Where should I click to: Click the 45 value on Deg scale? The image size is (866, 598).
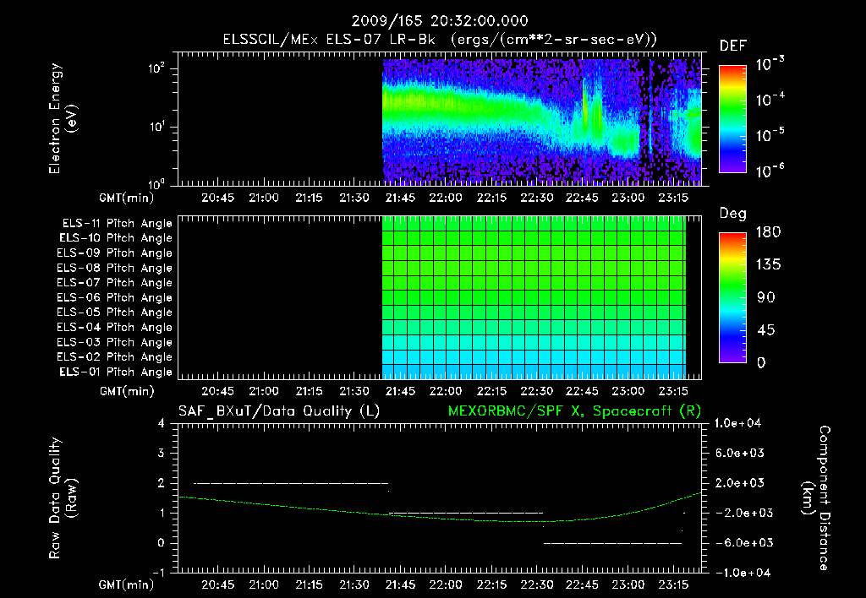tap(766, 330)
